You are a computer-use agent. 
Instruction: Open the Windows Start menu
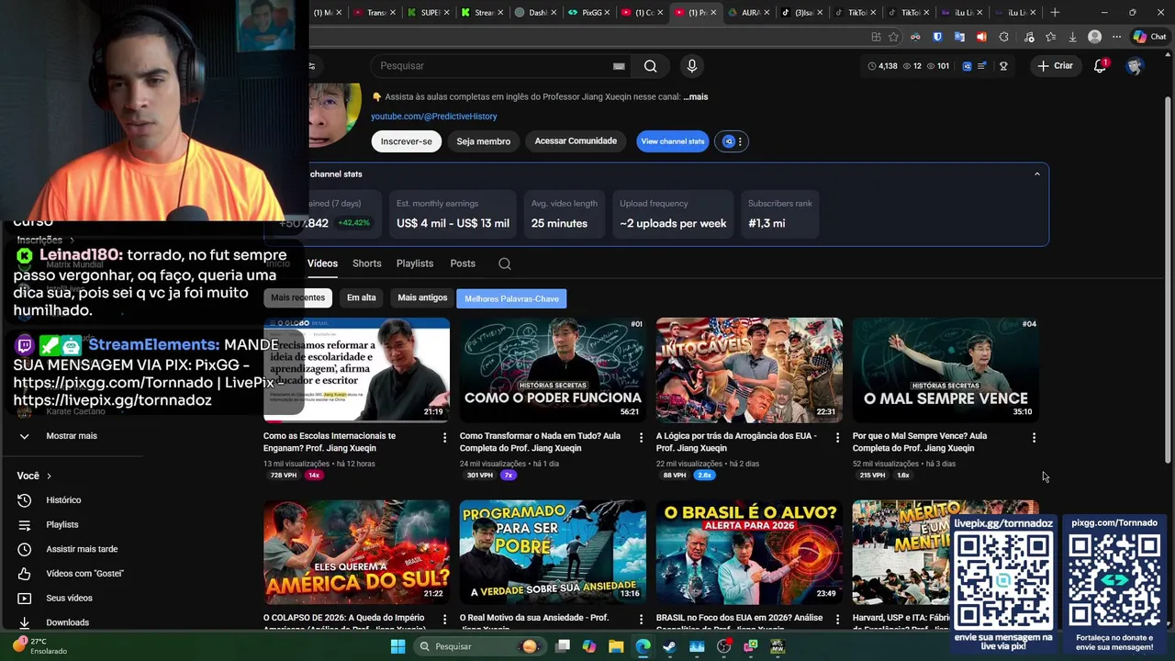[397, 646]
